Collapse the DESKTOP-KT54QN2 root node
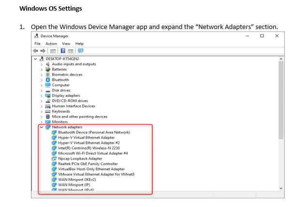The height and width of the screenshot is (207, 307). [35, 59]
